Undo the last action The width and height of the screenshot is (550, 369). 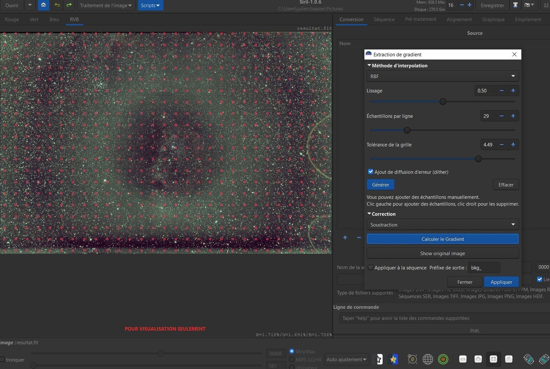tap(57, 5)
